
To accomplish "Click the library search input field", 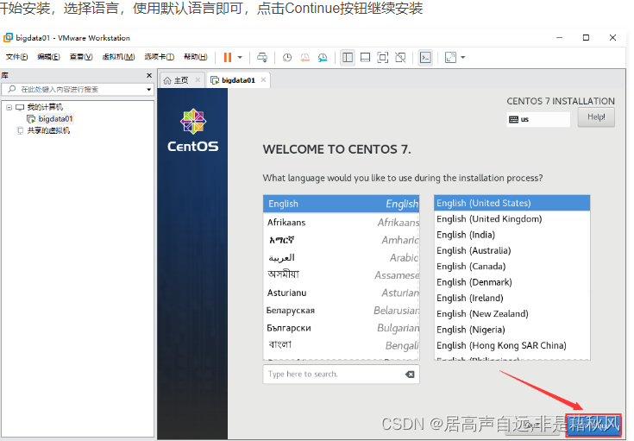I will 75,90.
